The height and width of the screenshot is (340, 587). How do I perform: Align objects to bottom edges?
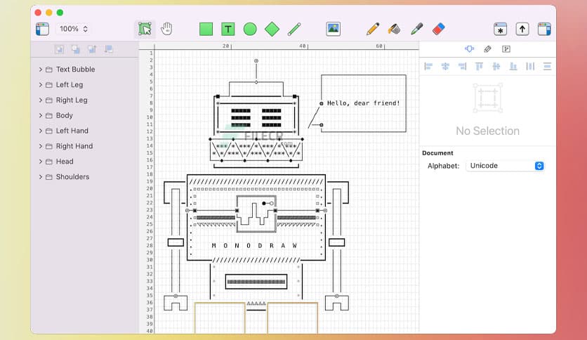point(513,67)
